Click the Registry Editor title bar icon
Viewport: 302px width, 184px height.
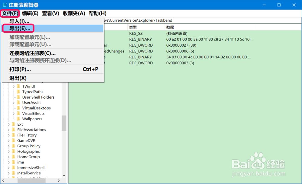pos(5,5)
